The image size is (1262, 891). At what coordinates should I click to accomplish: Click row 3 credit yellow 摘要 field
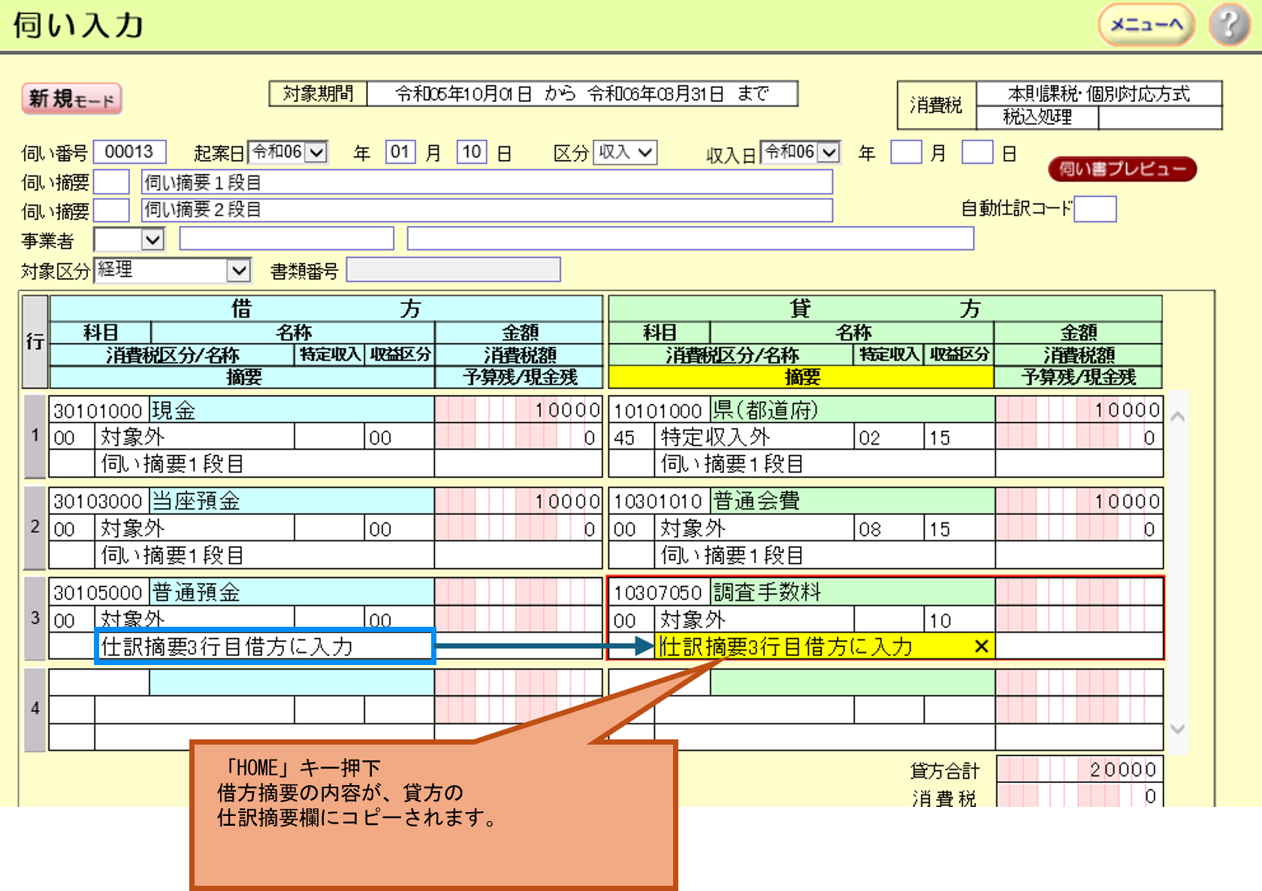click(825, 646)
